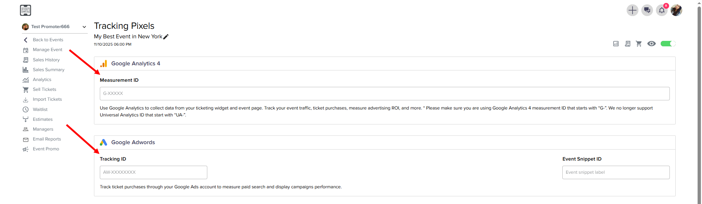The width and height of the screenshot is (702, 204).
Task: Open the shopping cart icon near toggle
Action: coord(639,44)
